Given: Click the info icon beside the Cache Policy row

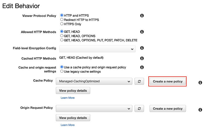Looking at the screenshot, I should (200, 82).
